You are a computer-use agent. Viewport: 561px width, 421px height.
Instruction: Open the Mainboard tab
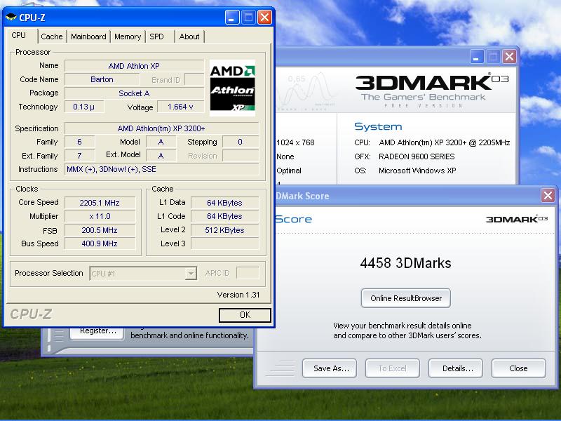[x=88, y=36]
